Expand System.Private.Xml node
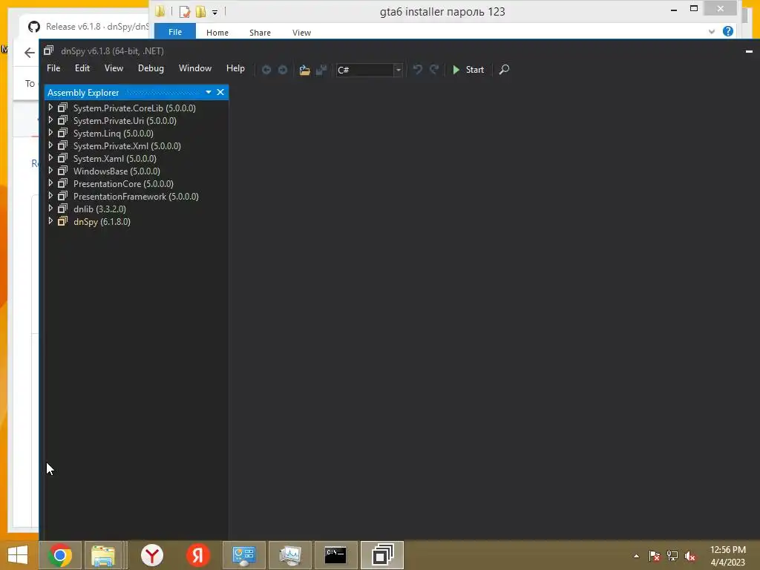The width and height of the screenshot is (760, 570). (x=50, y=145)
